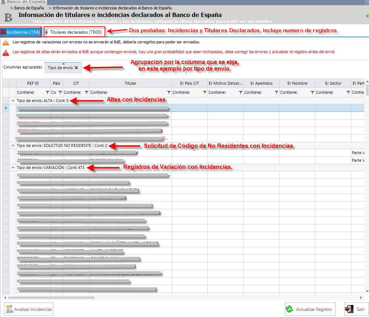
Task: Click the horizontal scrollbar left arrow
Action: 5,297
